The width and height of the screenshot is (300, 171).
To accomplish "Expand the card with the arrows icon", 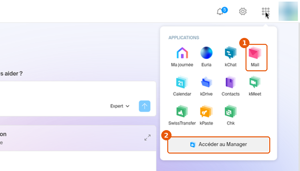I will click(147, 138).
